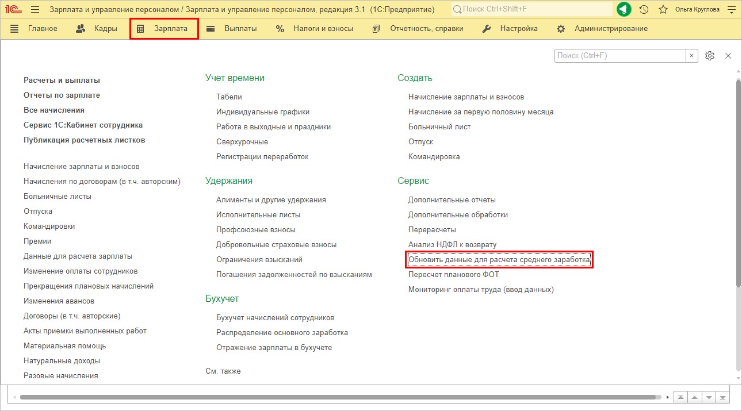Screen dimensions: 742x411
Task: Open Индивидуальные графики
Action: 263,112
